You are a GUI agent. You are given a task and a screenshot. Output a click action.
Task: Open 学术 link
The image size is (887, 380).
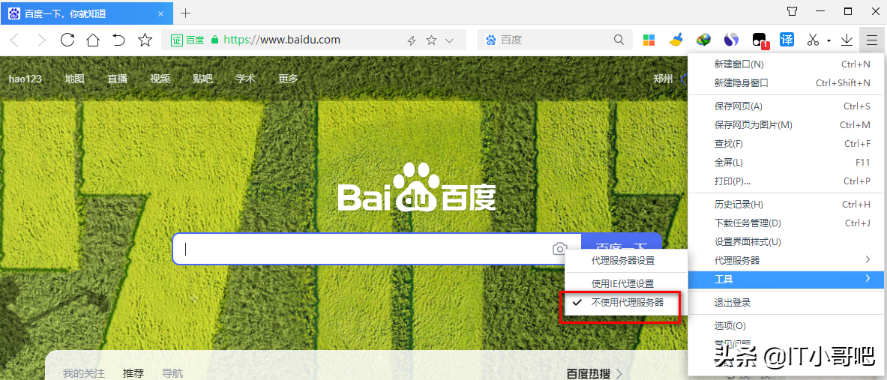pyautogui.click(x=245, y=79)
